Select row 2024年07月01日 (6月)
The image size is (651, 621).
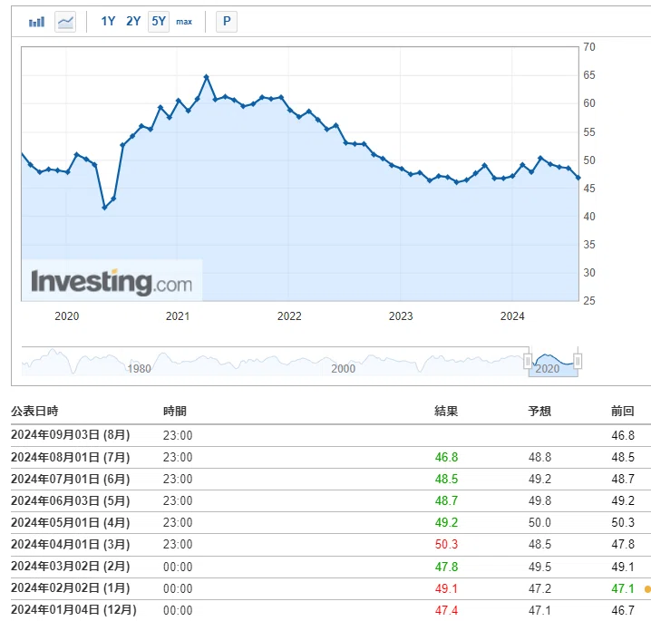(331, 479)
